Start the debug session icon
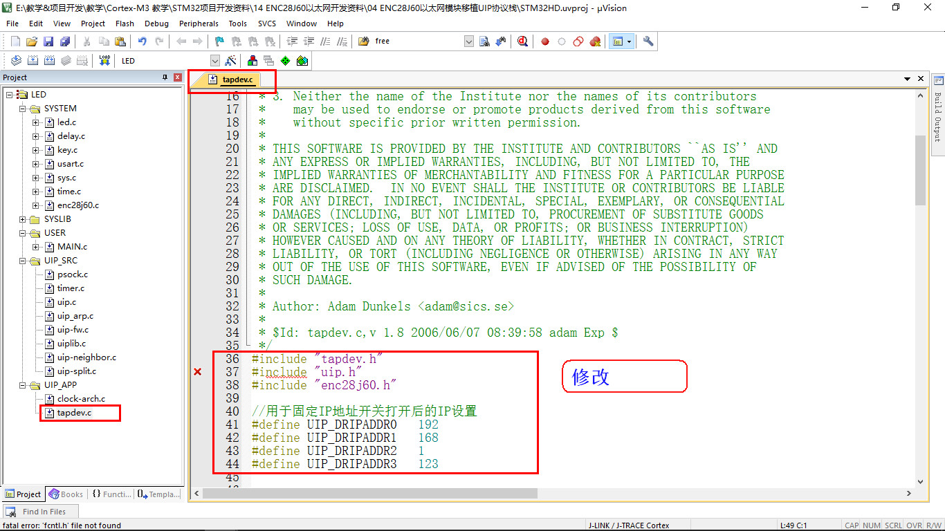 tap(522, 41)
